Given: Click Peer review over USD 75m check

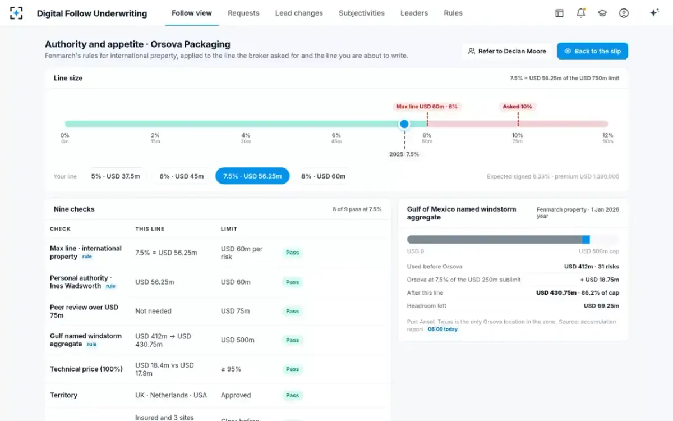Looking at the screenshot, I should [84, 311].
